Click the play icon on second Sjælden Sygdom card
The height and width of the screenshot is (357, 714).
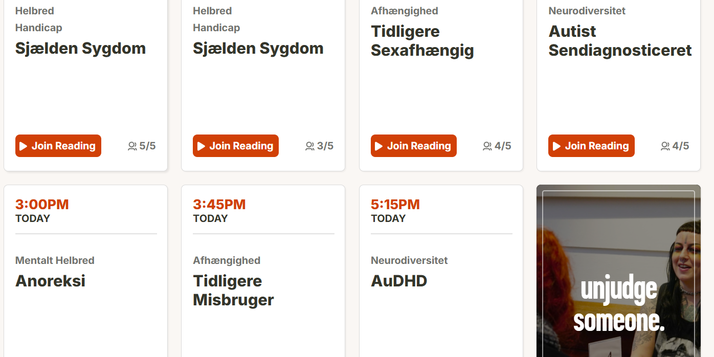click(x=201, y=145)
